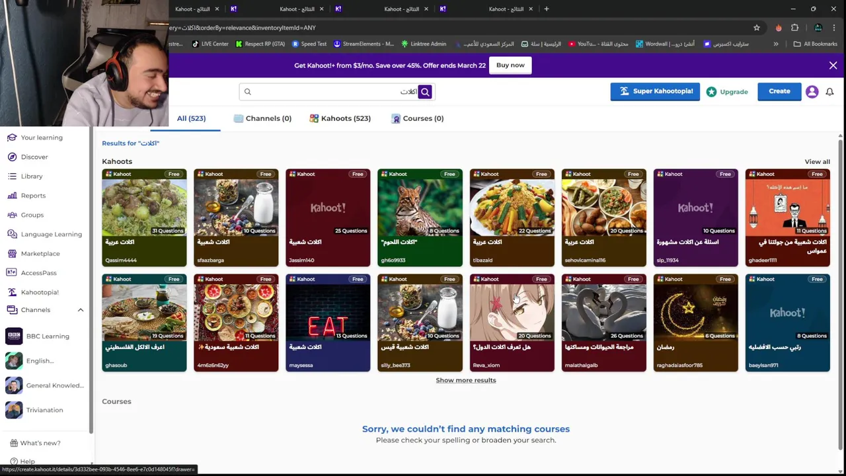Select the All (523) tab

pyautogui.click(x=191, y=118)
